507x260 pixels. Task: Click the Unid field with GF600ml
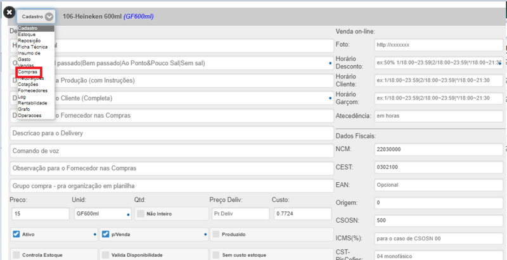[x=103, y=214]
